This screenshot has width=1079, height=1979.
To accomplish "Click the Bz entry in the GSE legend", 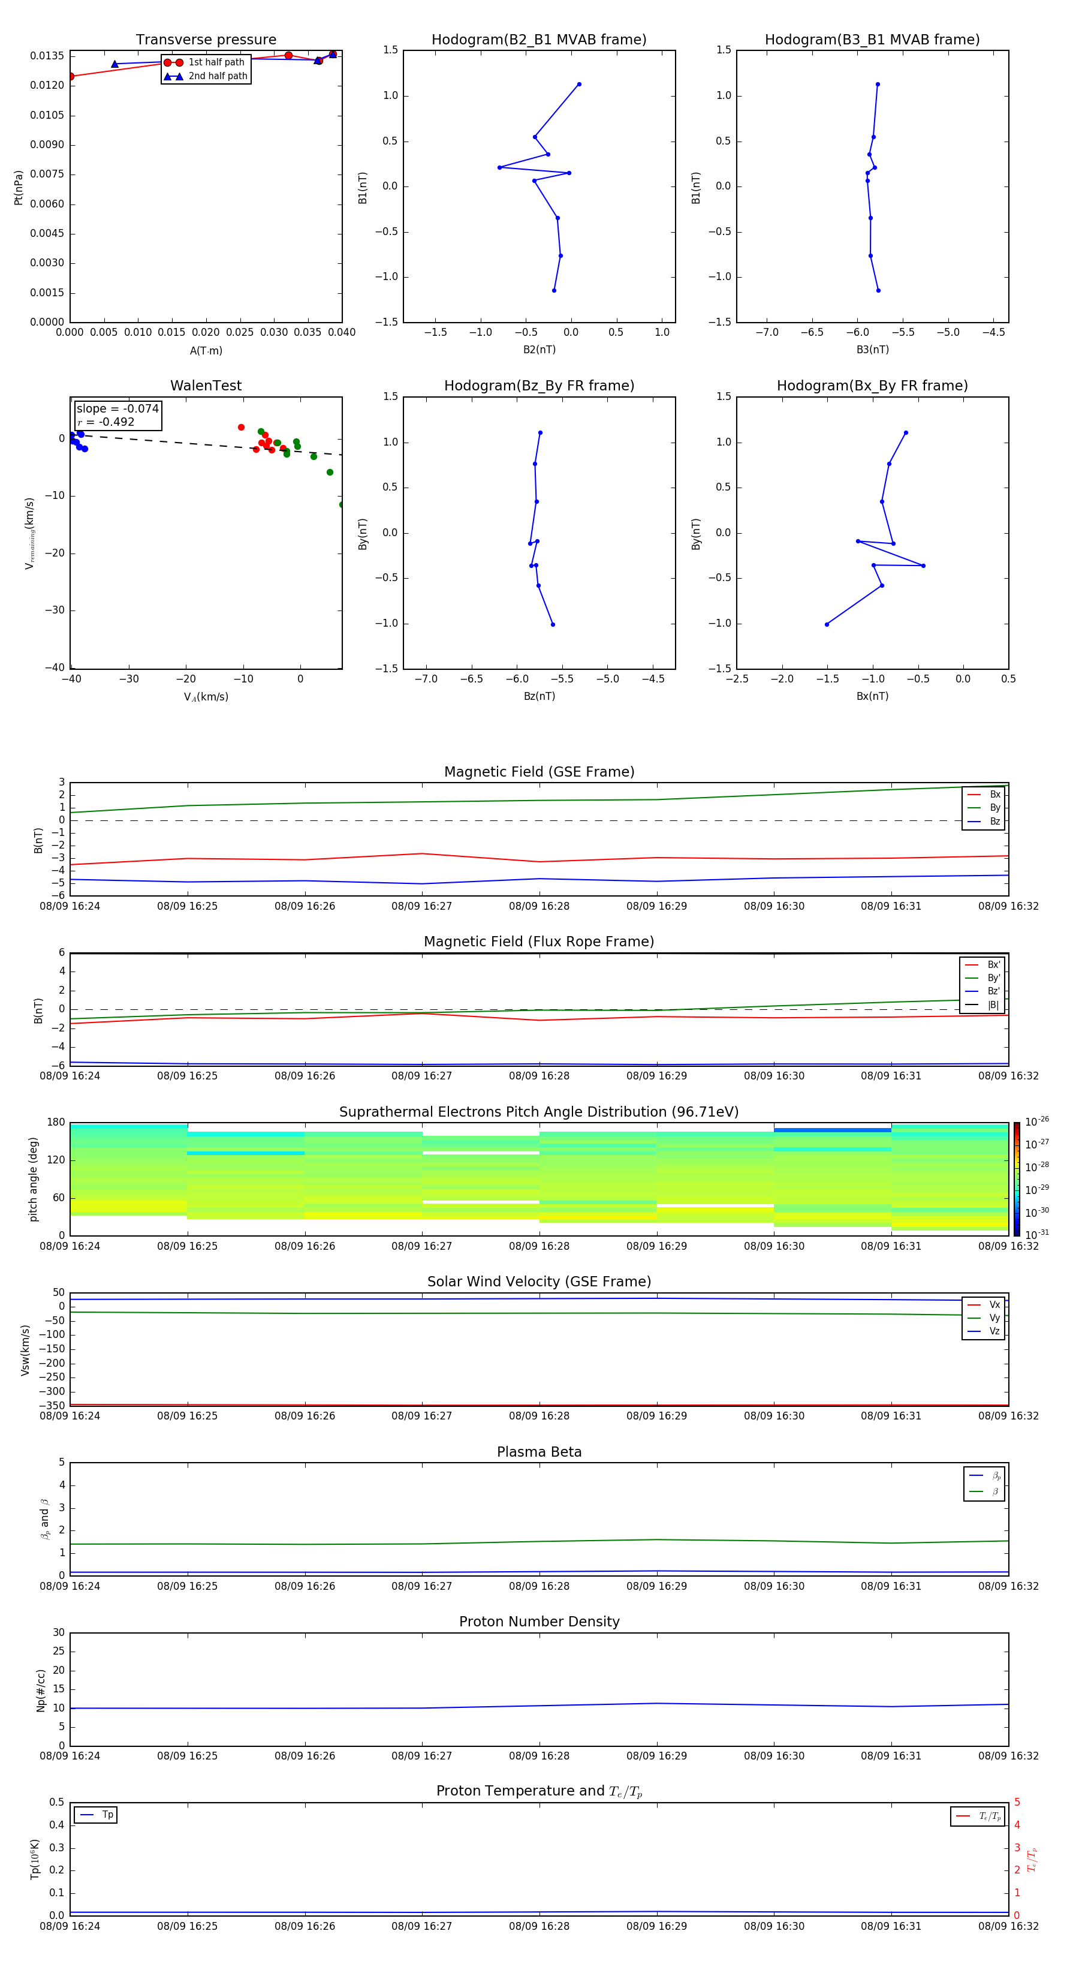I will [x=984, y=822].
